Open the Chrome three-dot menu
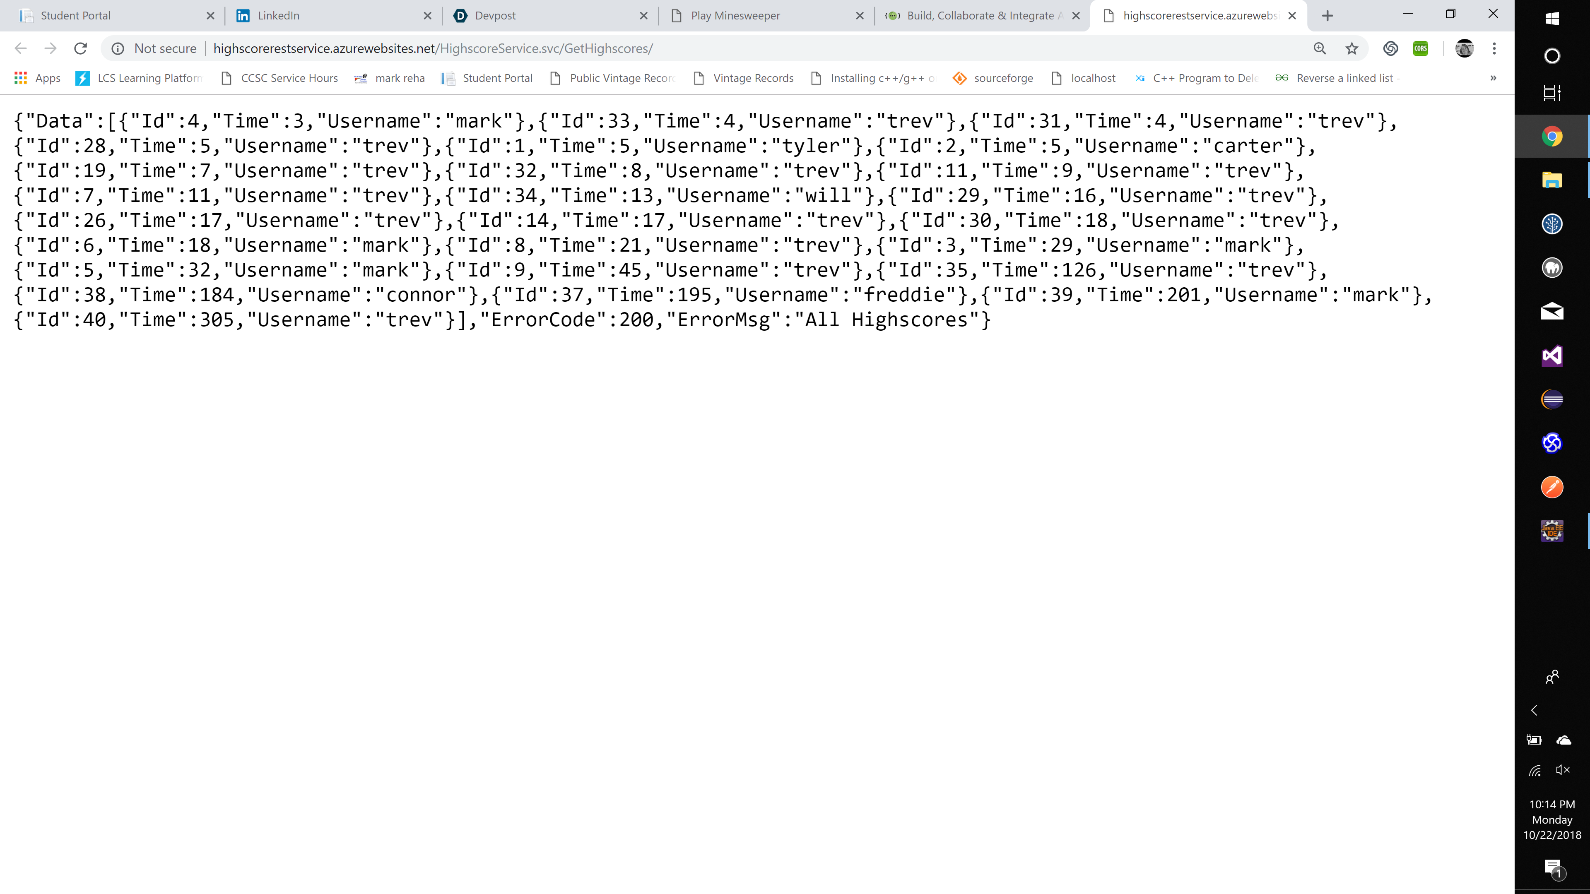1590x894 pixels. (x=1494, y=48)
